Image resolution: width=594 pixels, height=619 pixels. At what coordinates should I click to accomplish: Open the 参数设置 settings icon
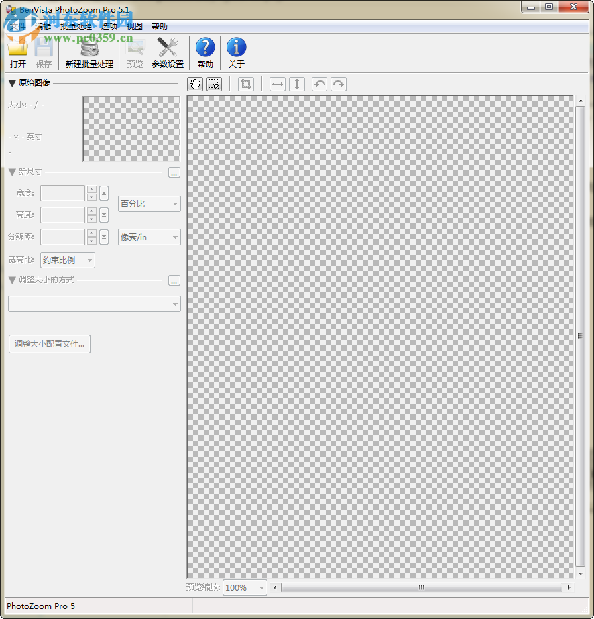tap(167, 52)
